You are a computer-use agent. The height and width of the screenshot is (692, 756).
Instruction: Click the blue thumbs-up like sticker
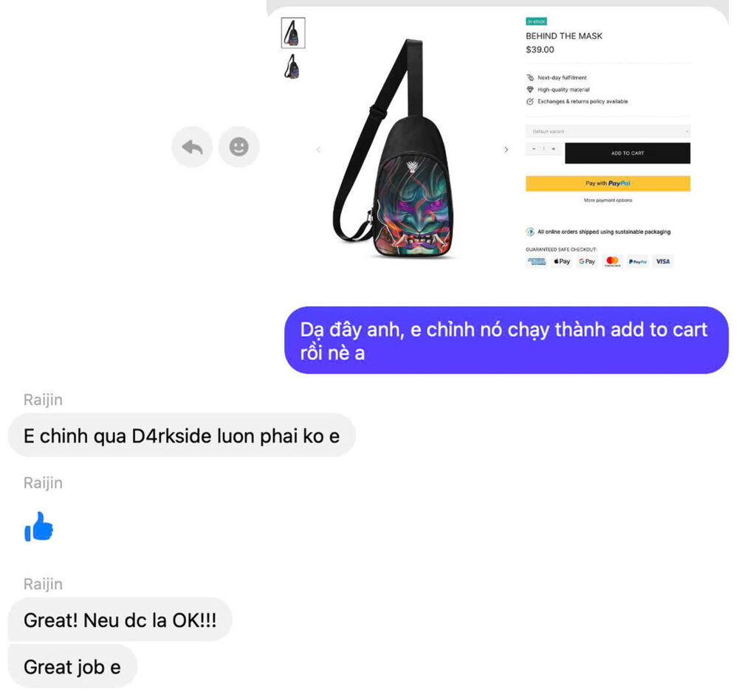[38, 527]
